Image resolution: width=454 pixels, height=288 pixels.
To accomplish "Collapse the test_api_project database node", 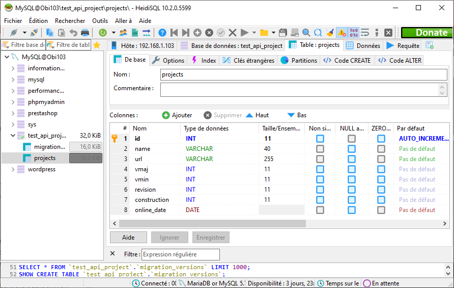I will [13, 136].
